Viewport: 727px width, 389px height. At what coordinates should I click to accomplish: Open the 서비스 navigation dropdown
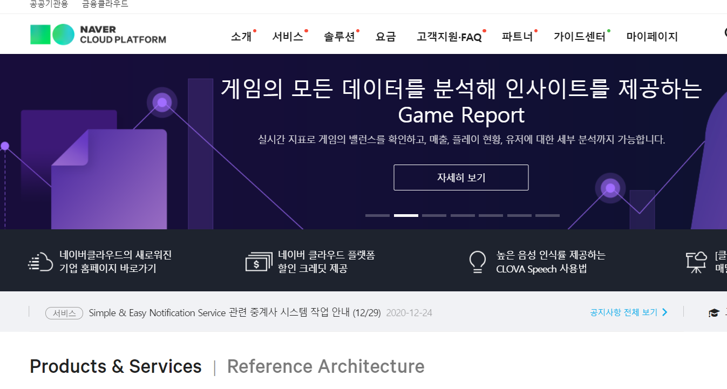[x=287, y=36]
